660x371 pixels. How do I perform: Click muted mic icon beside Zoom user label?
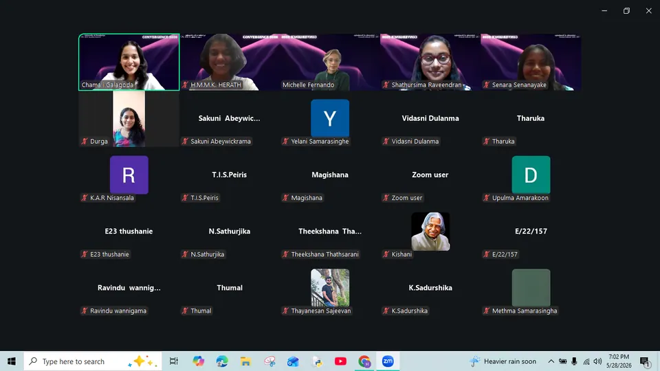point(386,198)
